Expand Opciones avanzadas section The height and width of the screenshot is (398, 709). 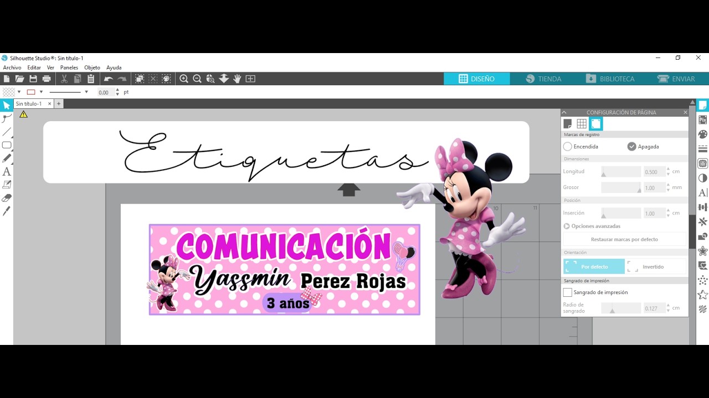567,226
